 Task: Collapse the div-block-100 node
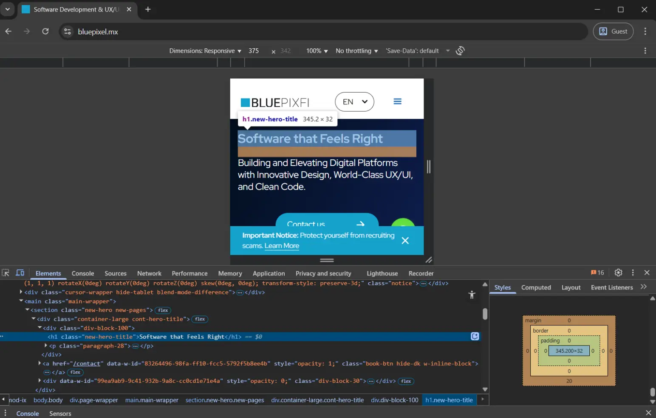(40, 328)
